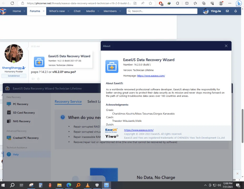Select NAS Recovery in sidebar
The width and height of the screenshot is (244, 189).
[x=22, y=121]
